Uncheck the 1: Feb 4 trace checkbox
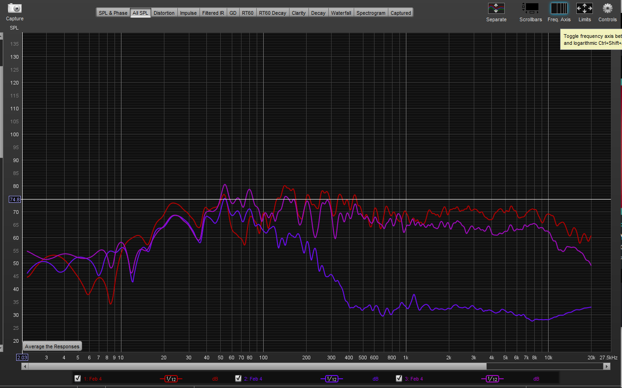Viewport: 622px width, 388px height. [x=78, y=378]
